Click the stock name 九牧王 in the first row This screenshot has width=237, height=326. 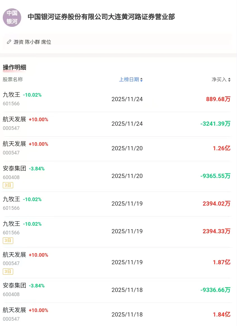coord(12,94)
